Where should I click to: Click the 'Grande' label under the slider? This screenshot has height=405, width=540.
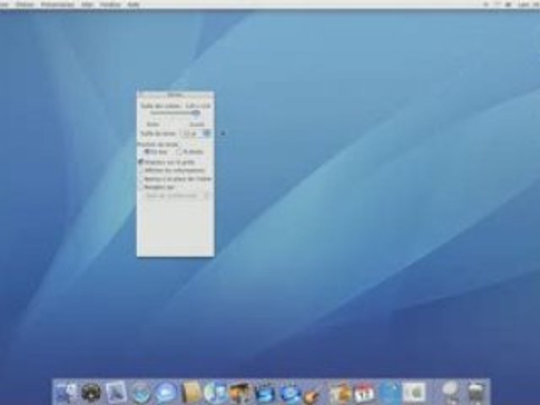197,124
